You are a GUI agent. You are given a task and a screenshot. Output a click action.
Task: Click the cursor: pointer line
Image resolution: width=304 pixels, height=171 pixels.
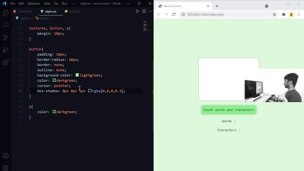click(54, 85)
